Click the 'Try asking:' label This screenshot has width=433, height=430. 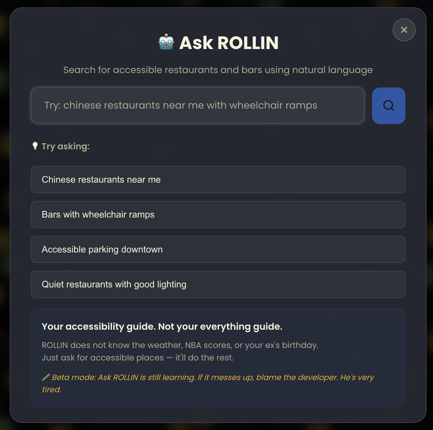pyautogui.click(x=65, y=146)
